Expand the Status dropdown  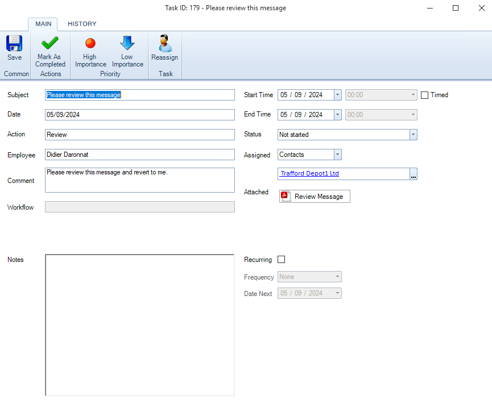[414, 135]
